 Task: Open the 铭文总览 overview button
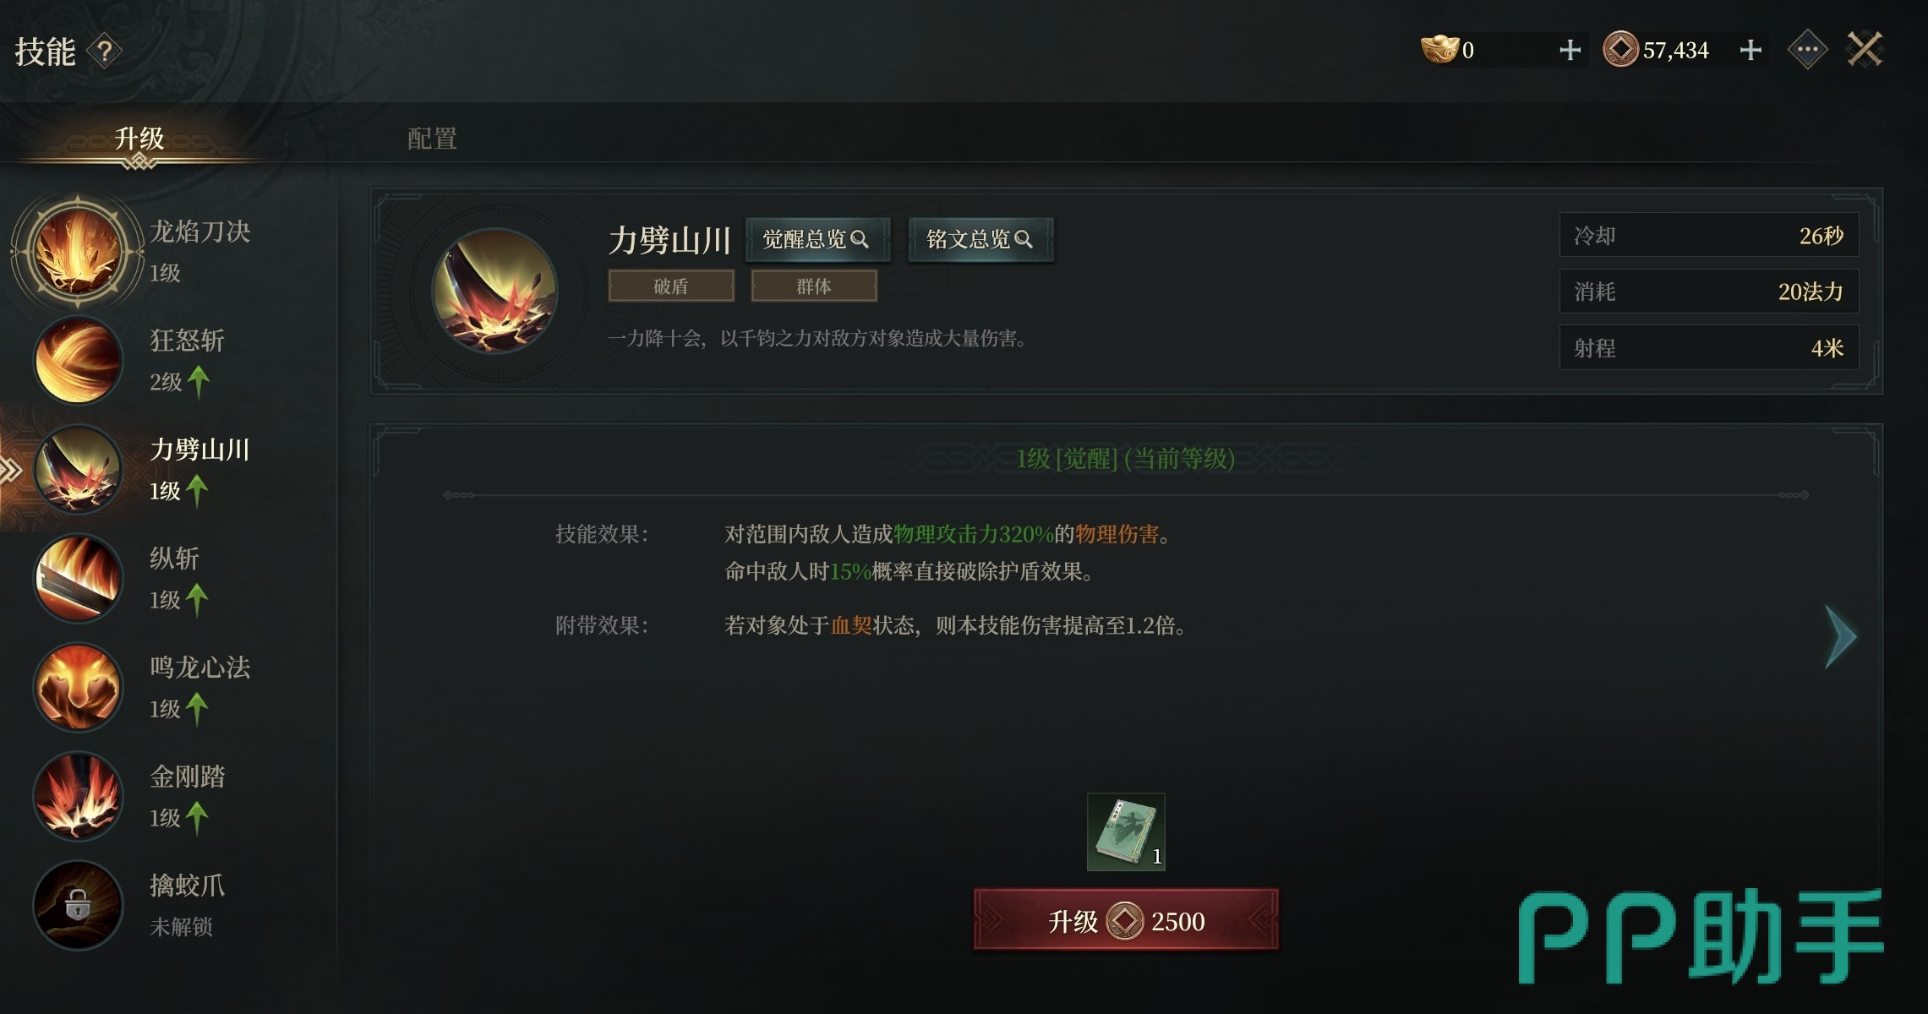click(x=980, y=240)
